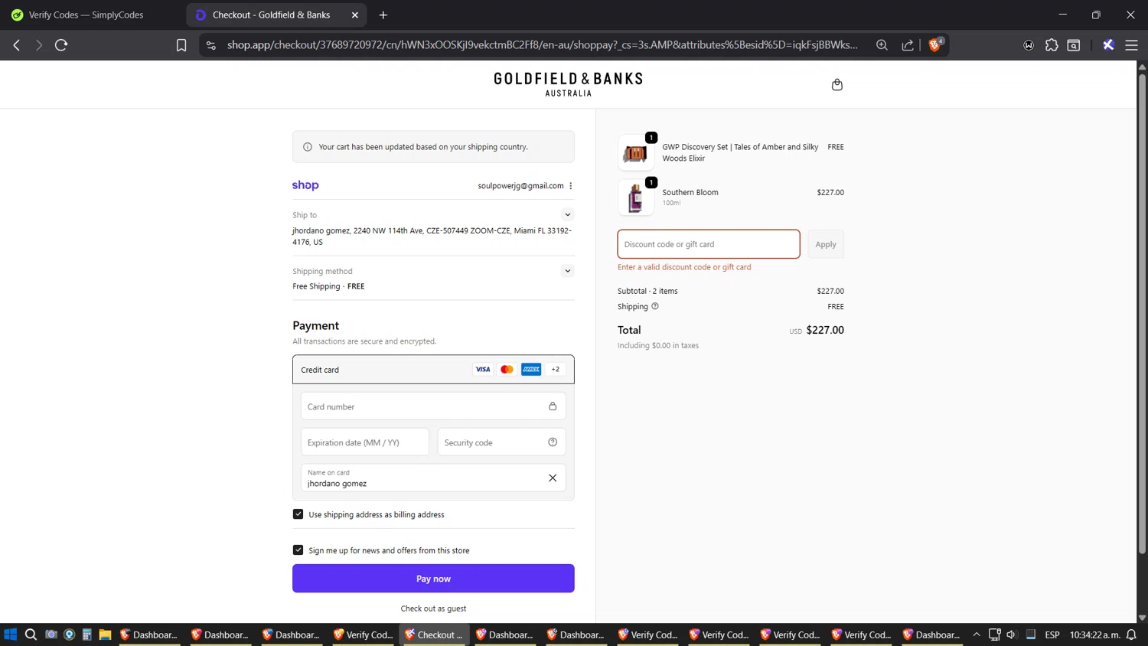1148x646 pixels.
Task: Click the soulpowerjg@gmail.com email text
Action: pos(520,186)
